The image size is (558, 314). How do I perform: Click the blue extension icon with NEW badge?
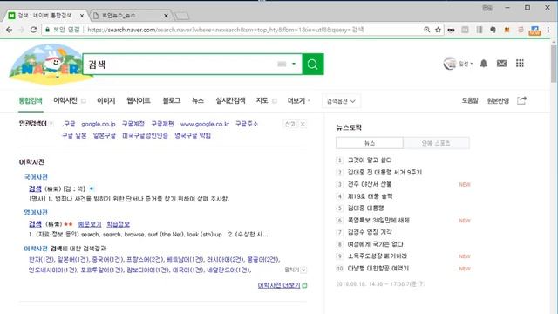tap(534, 31)
